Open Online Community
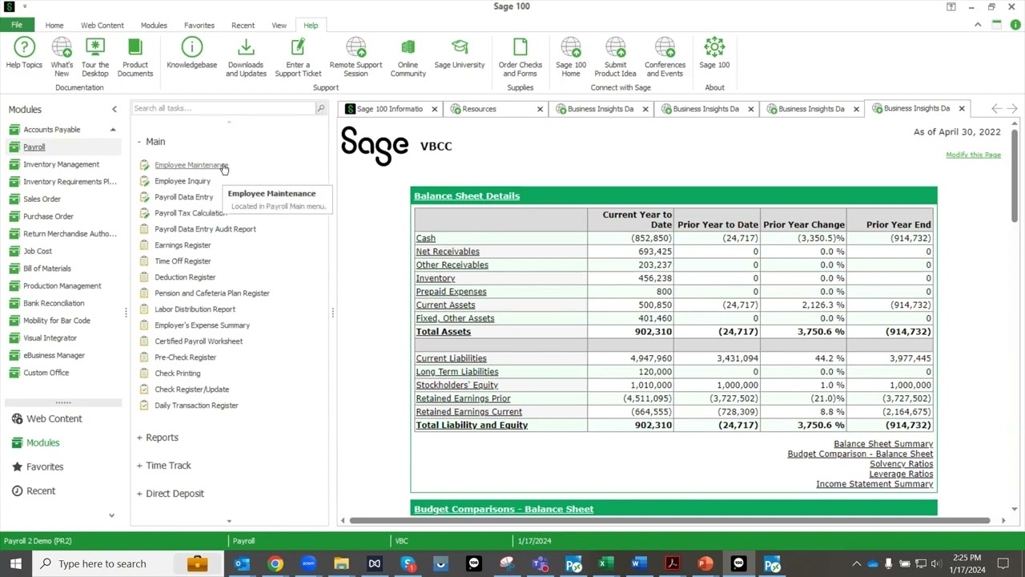This screenshot has height=577, width=1025. [408, 57]
